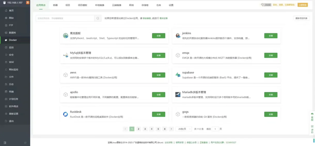Switch to the 项目 tab
The image size is (315, 146).
pos(68,5)
